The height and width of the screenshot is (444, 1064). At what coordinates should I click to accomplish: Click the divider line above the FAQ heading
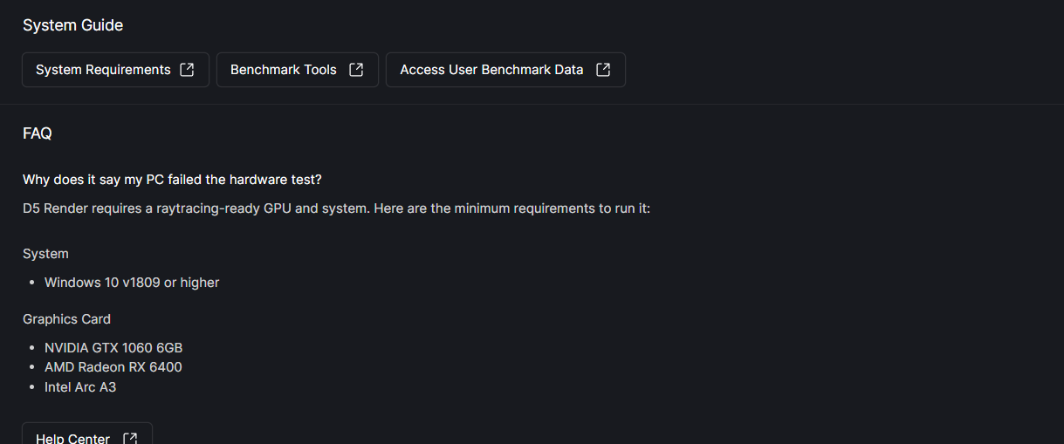[532, 104]
